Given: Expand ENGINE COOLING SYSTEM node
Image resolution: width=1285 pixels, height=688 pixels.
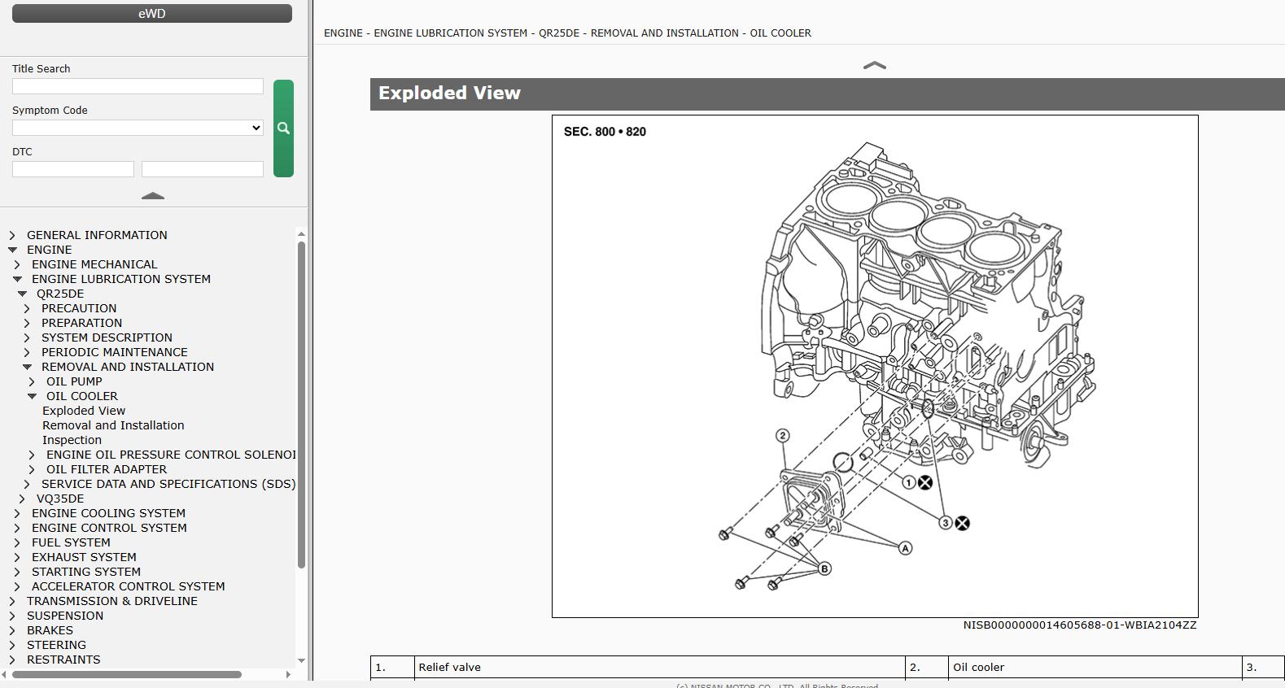Looking at the screenshot, I should tap(17, 513).
